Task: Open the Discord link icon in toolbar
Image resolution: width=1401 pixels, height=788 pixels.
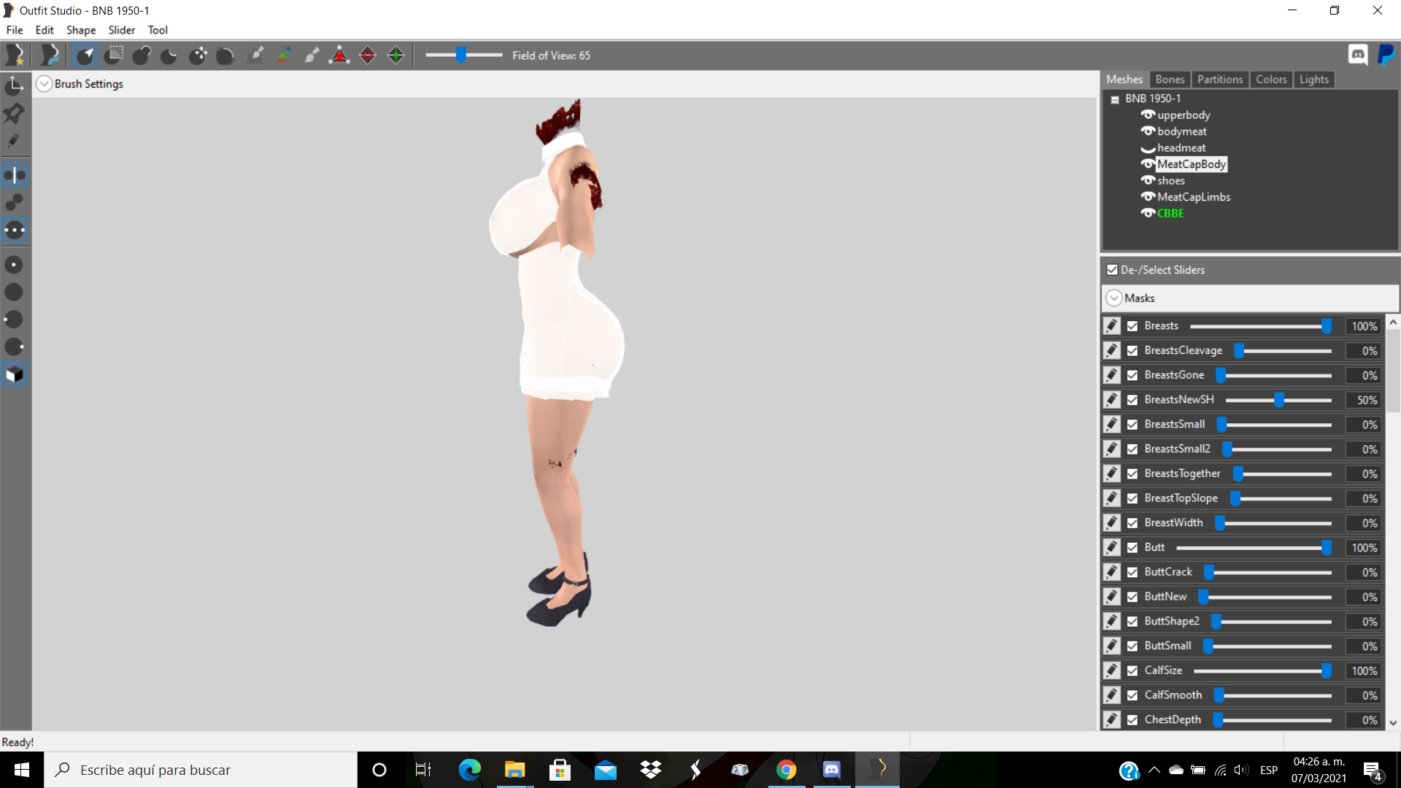Action: (x=1358, y=55)
